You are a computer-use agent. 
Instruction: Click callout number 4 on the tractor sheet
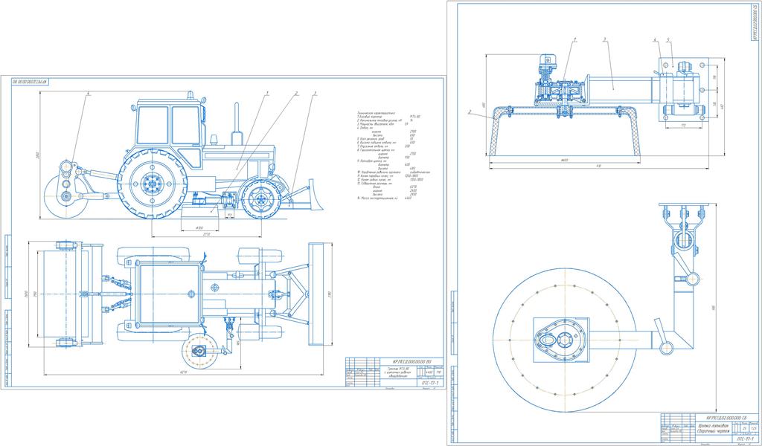click(88, 92)
